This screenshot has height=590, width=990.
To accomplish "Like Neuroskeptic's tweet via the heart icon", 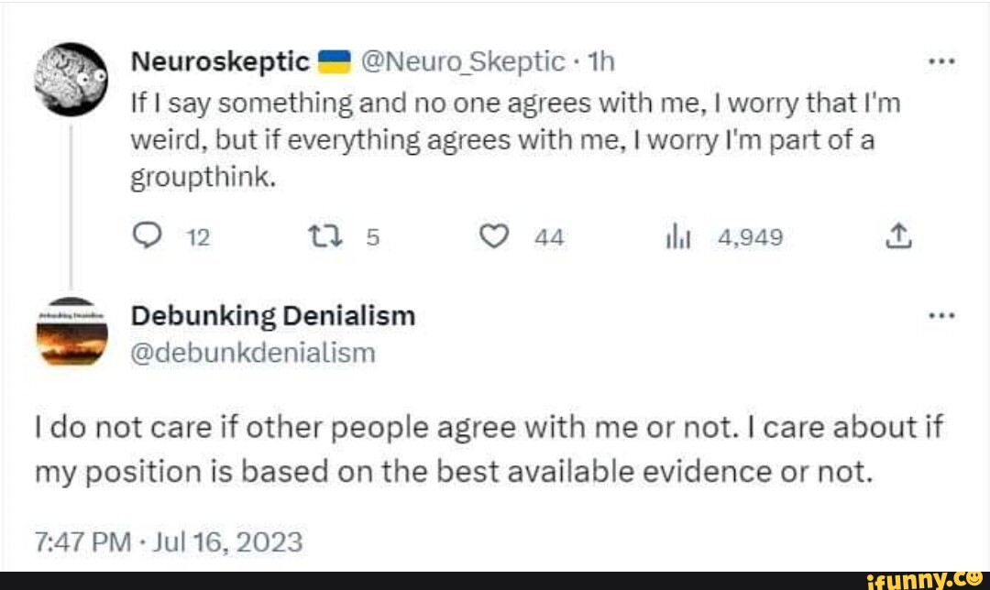I will coord(494,236).
